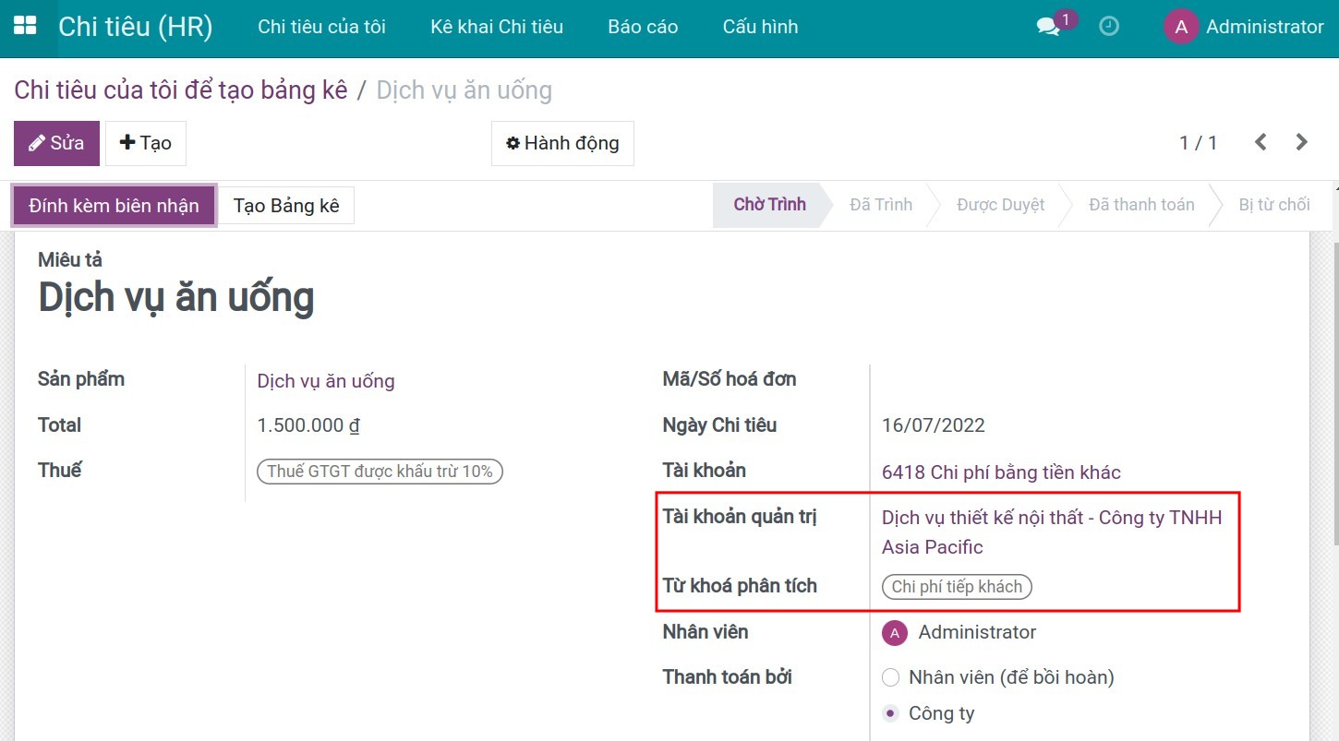Click the Sửa button
This screenshot has width=1339, height=741.
pyautogui.click(x=56, y=143)
